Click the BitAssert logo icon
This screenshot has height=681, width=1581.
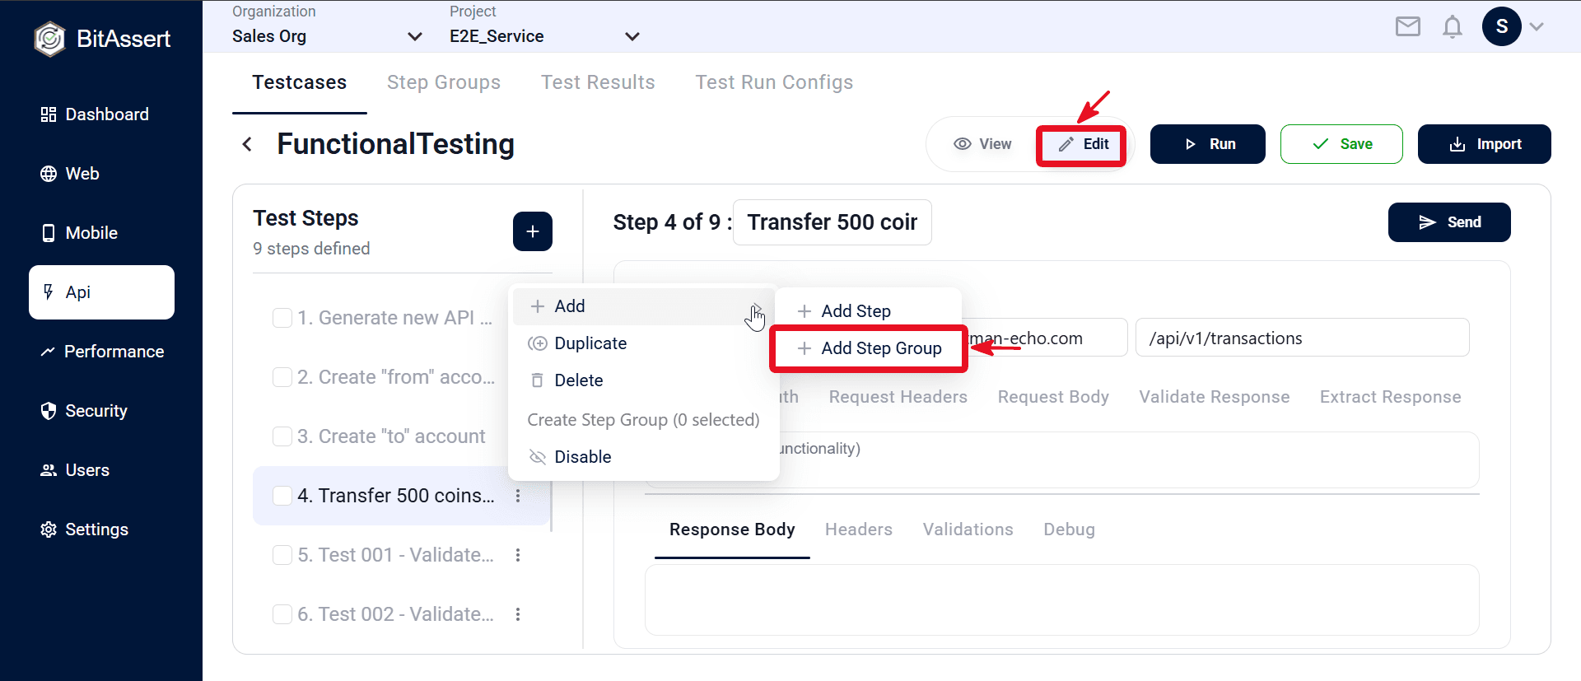49,39
